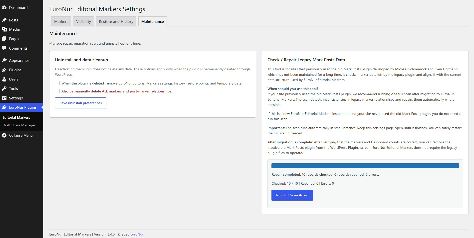This screenshot has height=238, width=474.
Task: Click 'EuroNur Editorial Markers Settings' page title
Action: [97, 9]
